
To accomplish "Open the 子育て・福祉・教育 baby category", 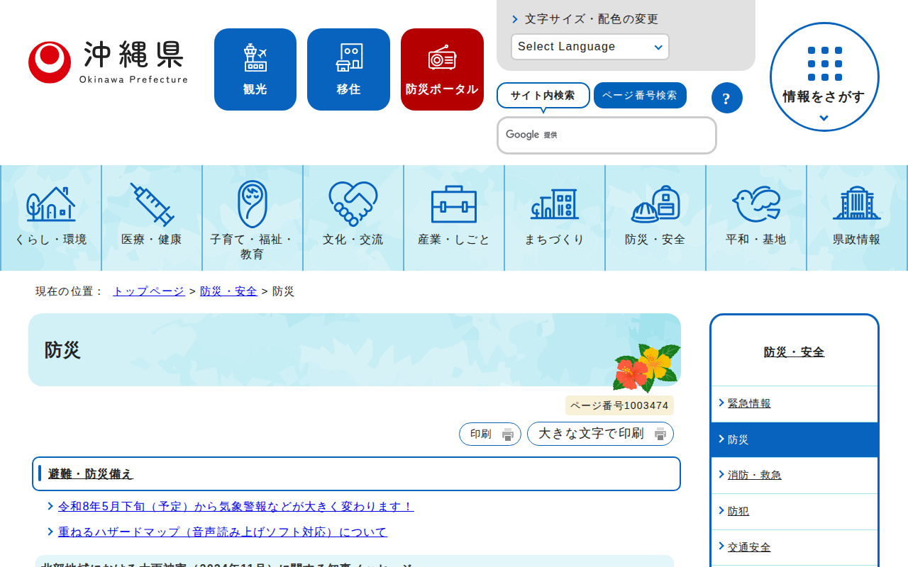I will point(253,218).
